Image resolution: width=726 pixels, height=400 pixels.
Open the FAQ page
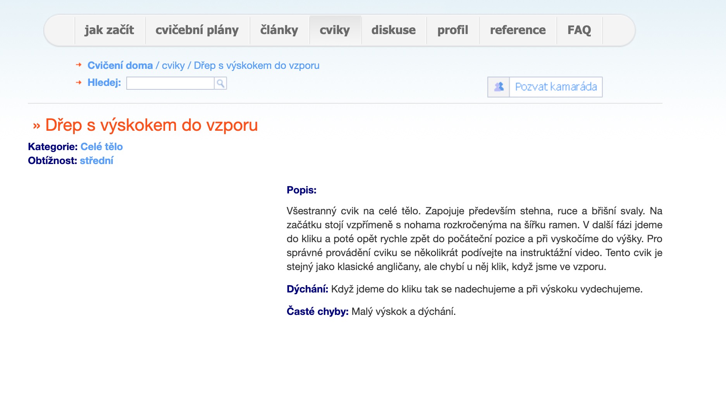tap(579, 30)
